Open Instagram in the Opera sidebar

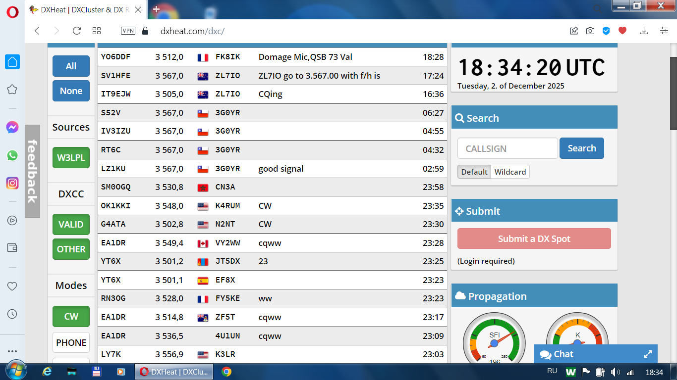(12, 183)
